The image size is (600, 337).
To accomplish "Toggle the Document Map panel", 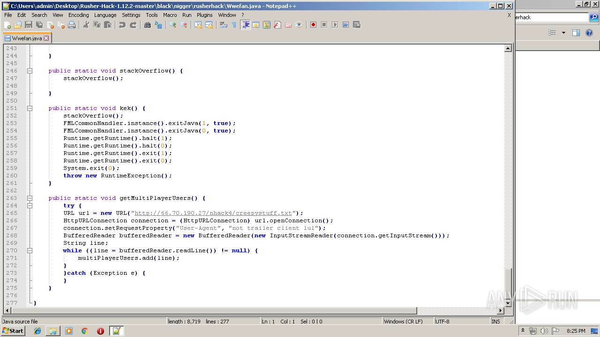I will tap(267, 25).
